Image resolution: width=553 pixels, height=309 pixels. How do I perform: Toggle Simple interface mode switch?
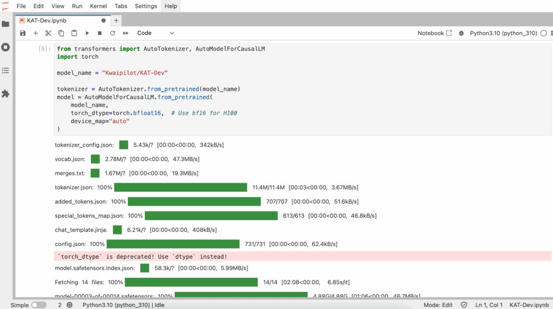click(x=38, y=305)
